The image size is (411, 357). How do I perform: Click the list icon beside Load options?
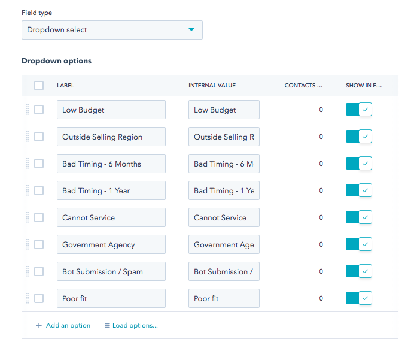click(107, 326)
